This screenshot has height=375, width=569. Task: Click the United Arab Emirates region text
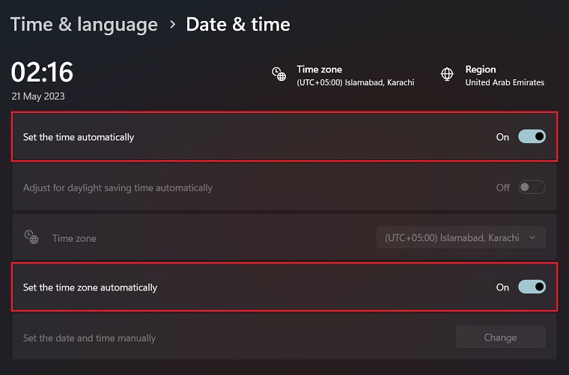505,82
